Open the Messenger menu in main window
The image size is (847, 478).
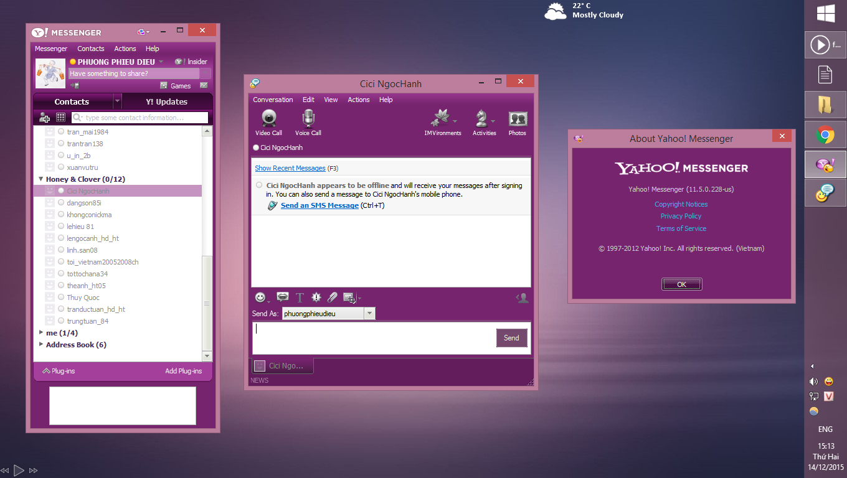pyautogui.click(x=51, y=49)
